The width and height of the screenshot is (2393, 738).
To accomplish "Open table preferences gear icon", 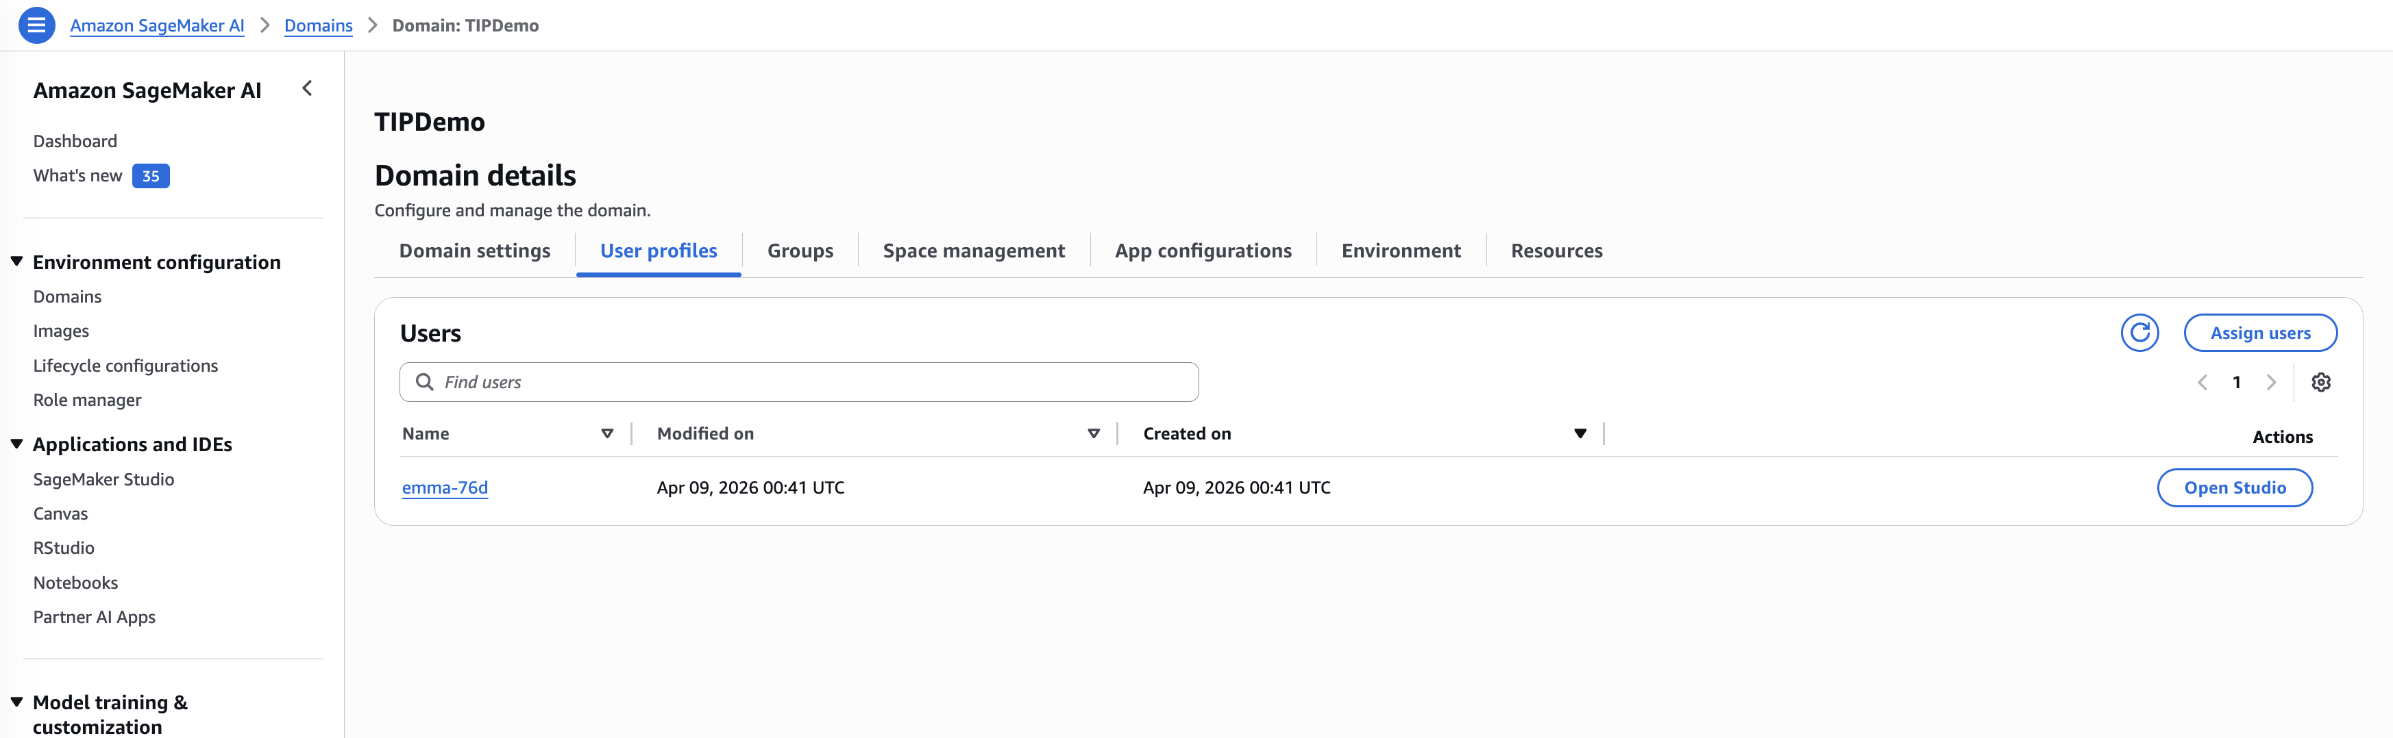I will point(2320,383).
